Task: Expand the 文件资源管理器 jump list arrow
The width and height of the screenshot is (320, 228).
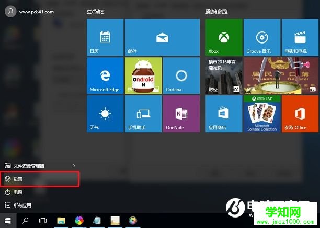Action: pyautogui.click(x=74, y=166)
